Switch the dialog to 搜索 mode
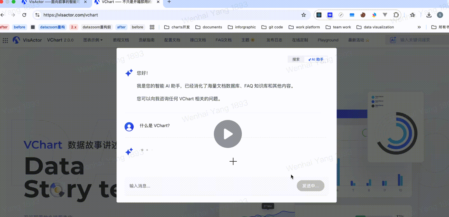The image size is (449, 217). 296,59
